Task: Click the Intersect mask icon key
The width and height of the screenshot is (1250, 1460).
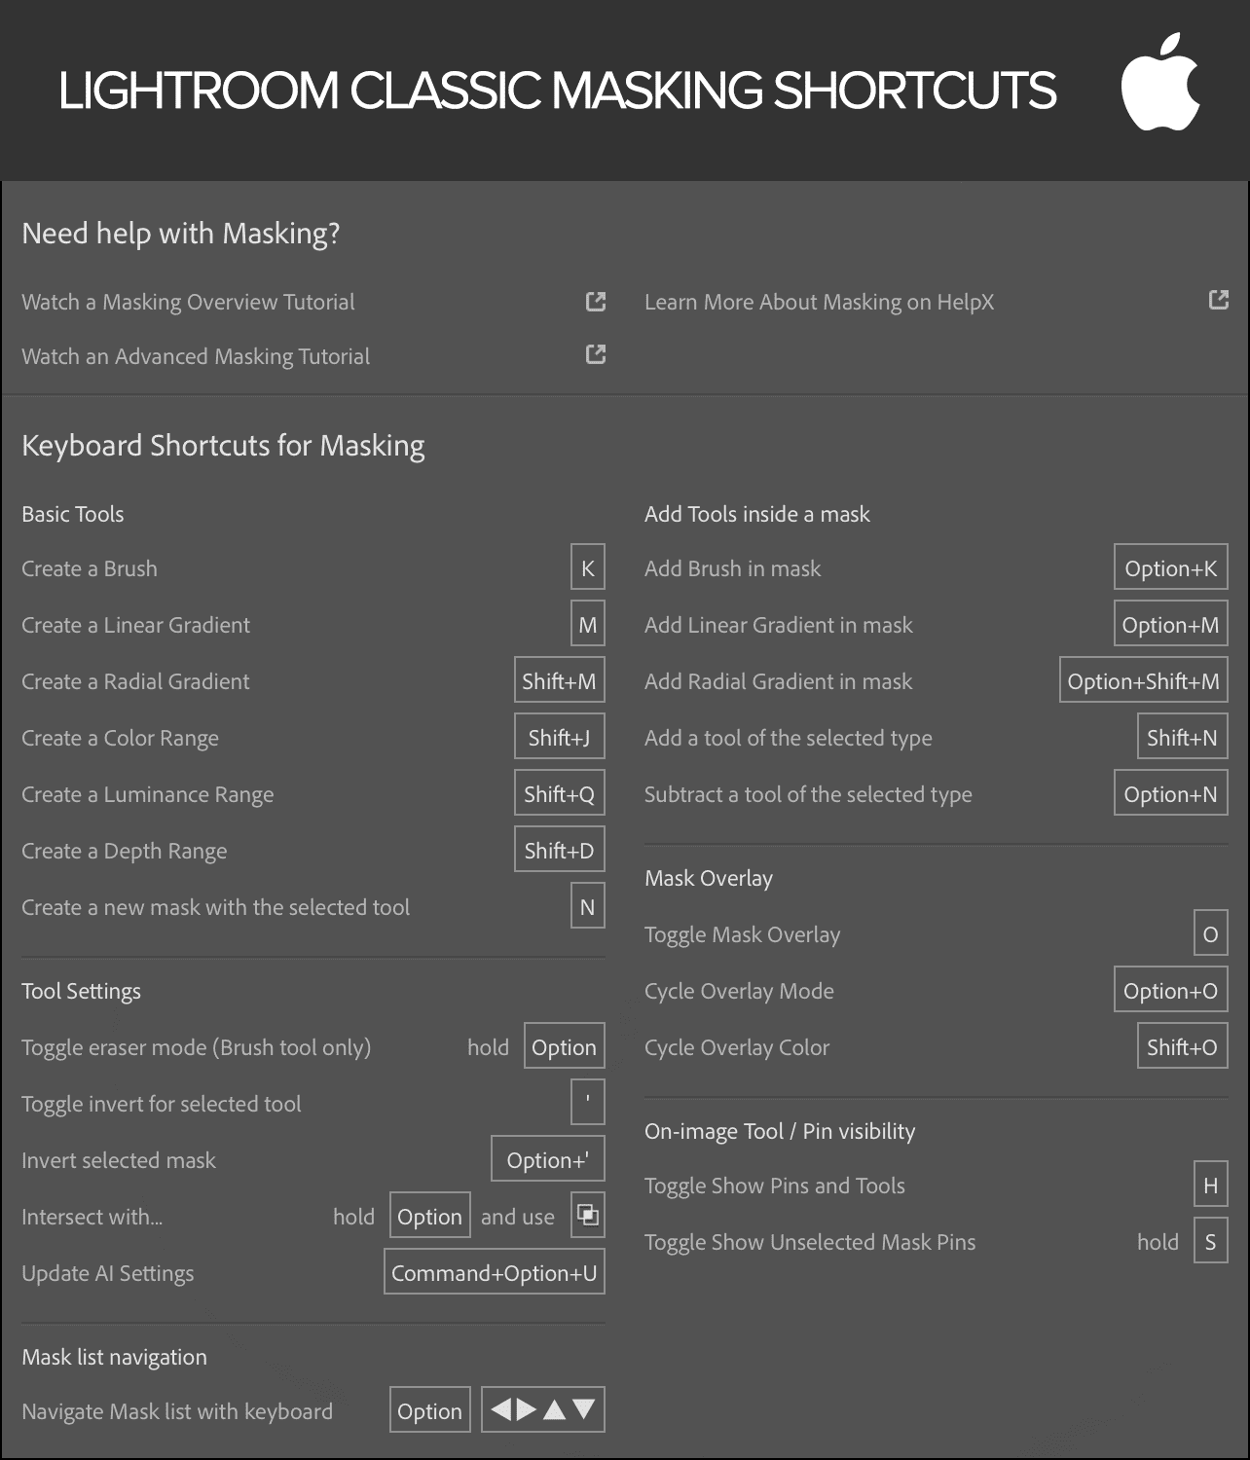Action: [588, 1215]
